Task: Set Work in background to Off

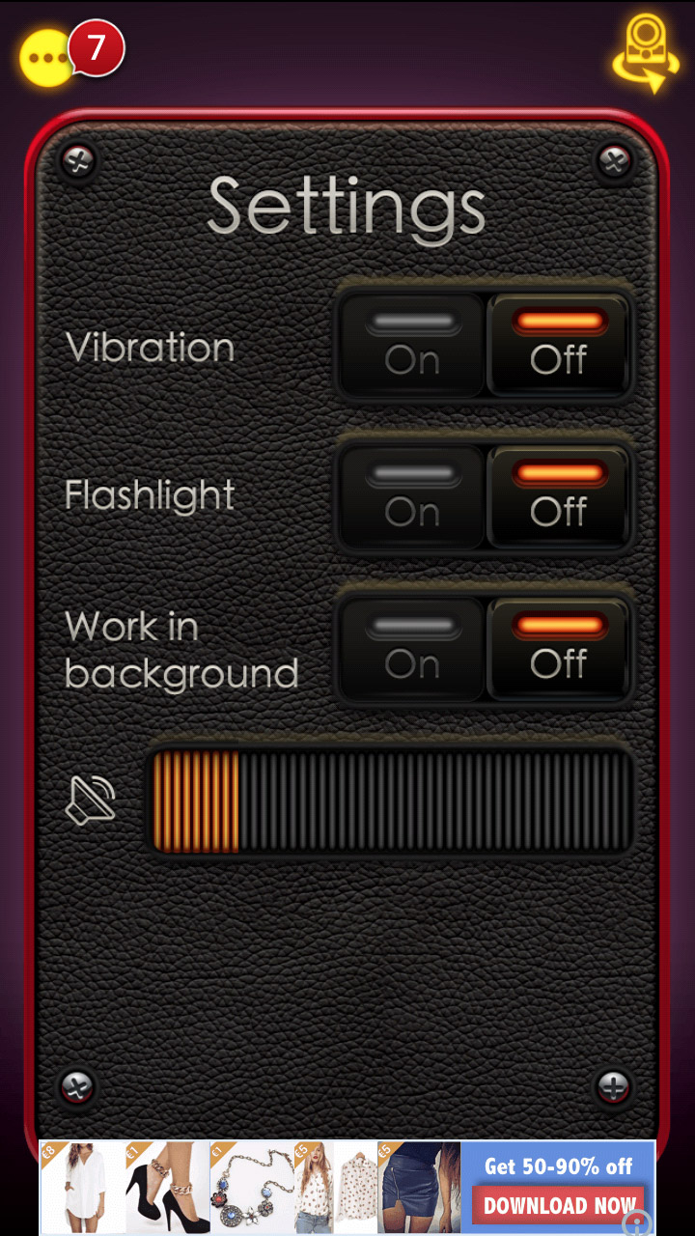Action: pyautogui.click(x=559, y=650)
